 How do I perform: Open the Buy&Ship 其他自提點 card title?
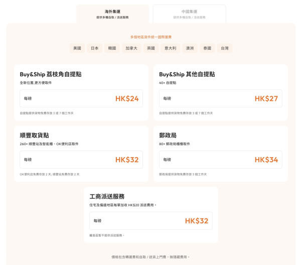pyautogui.click(x=187, y=74)
